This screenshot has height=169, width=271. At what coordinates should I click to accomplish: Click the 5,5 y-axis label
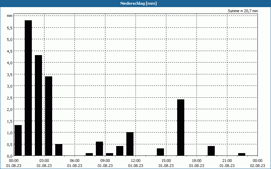coord(10,28)
